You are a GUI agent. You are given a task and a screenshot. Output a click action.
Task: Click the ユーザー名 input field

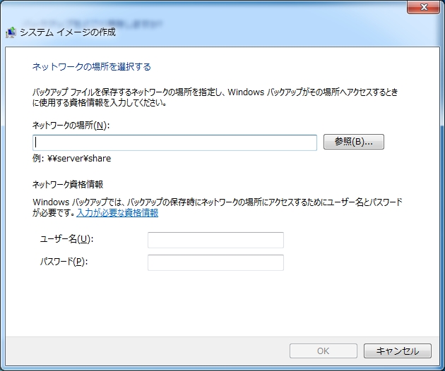(x=215, y=240)
